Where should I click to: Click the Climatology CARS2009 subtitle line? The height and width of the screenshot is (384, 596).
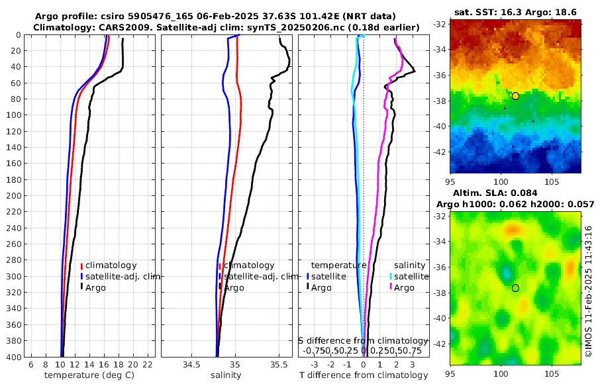[x=226, y=27]
